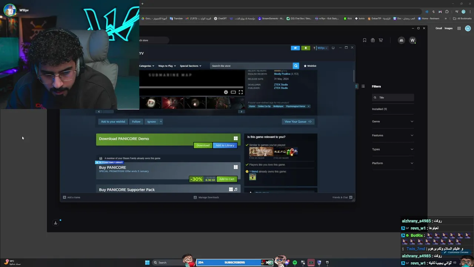The width and height of the screenshot is (474, 267).
Task: Click Mostly Positive English reviews link
Action: pos(282,74)
